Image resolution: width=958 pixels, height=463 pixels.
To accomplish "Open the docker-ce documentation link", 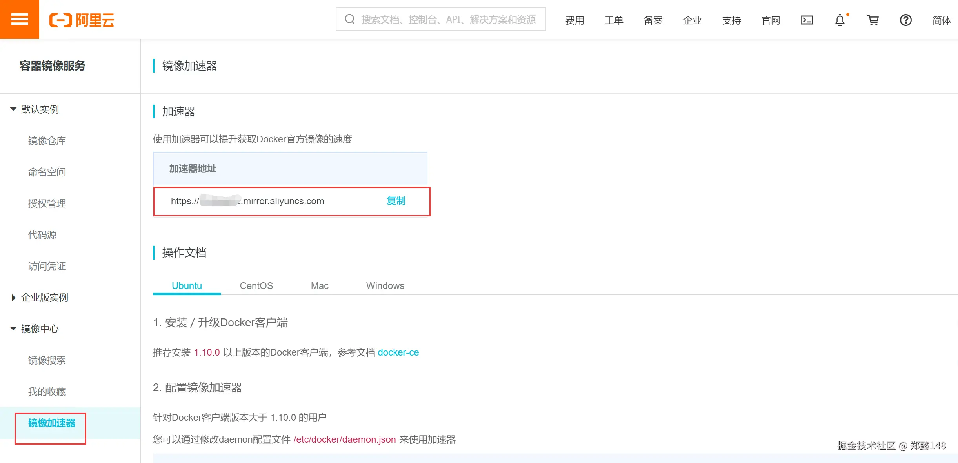I will point(398,352).
